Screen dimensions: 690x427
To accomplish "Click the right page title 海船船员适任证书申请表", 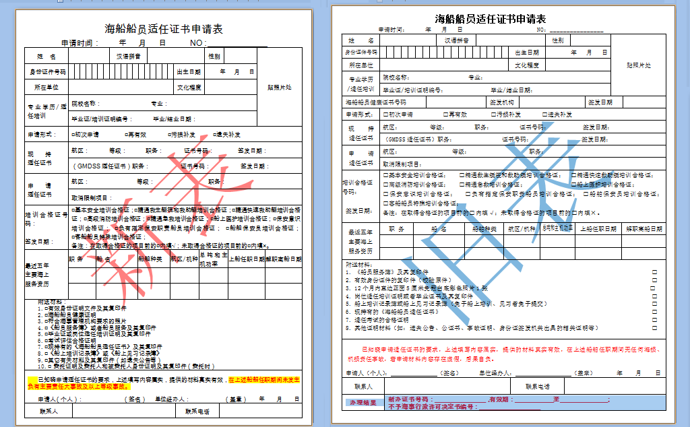I will (491, 19).
